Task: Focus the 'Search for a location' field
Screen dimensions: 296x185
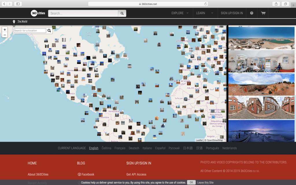Action: (30, 31)
